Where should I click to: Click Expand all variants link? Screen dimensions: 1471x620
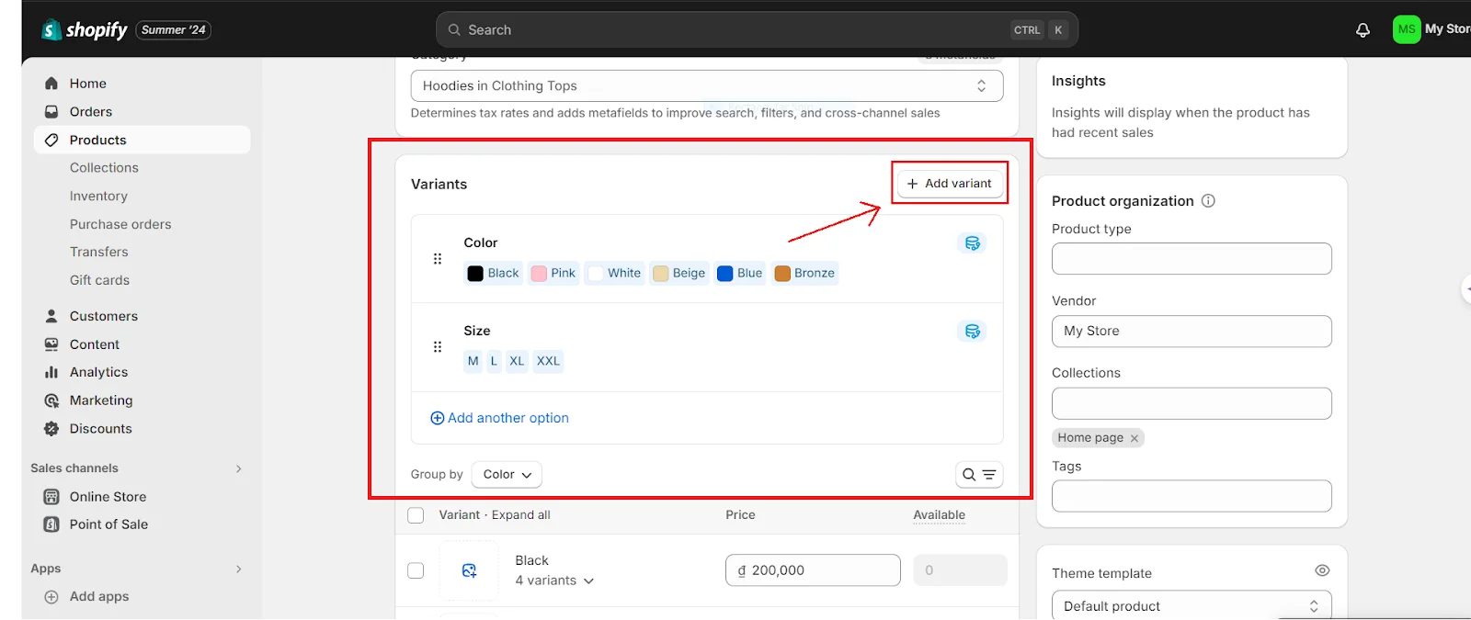pos(521,515)
